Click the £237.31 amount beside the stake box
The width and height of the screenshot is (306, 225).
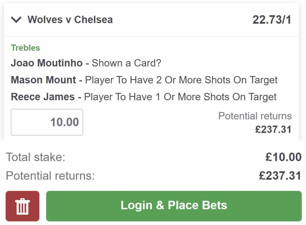pos(273,129)
